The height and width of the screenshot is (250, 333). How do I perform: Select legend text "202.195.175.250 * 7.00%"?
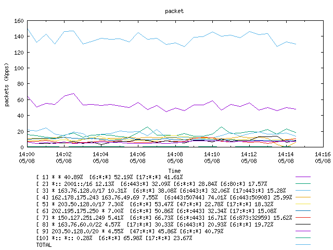[x=87, y=211]
